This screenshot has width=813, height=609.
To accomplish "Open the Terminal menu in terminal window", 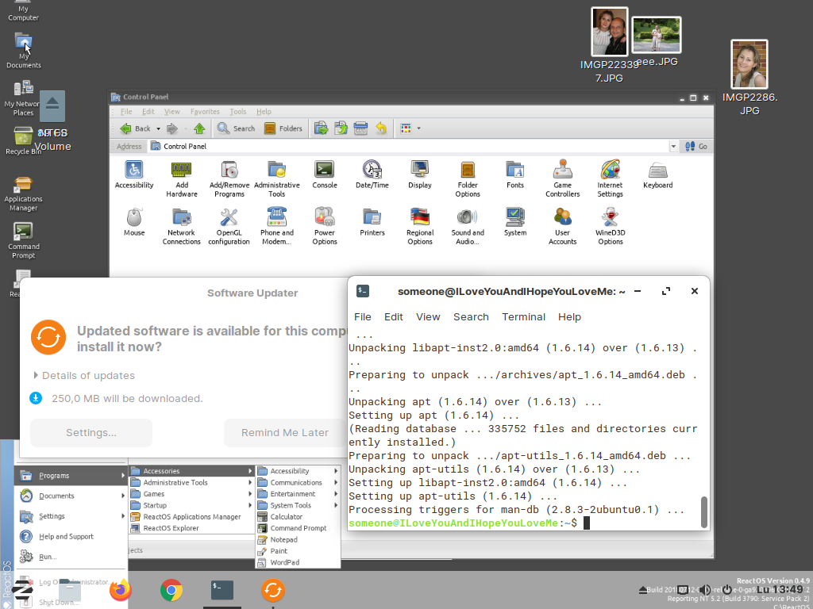I will (x=523, y=317).
